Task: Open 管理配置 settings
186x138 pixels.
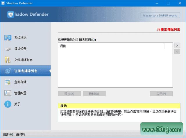Action: (26, 93)
